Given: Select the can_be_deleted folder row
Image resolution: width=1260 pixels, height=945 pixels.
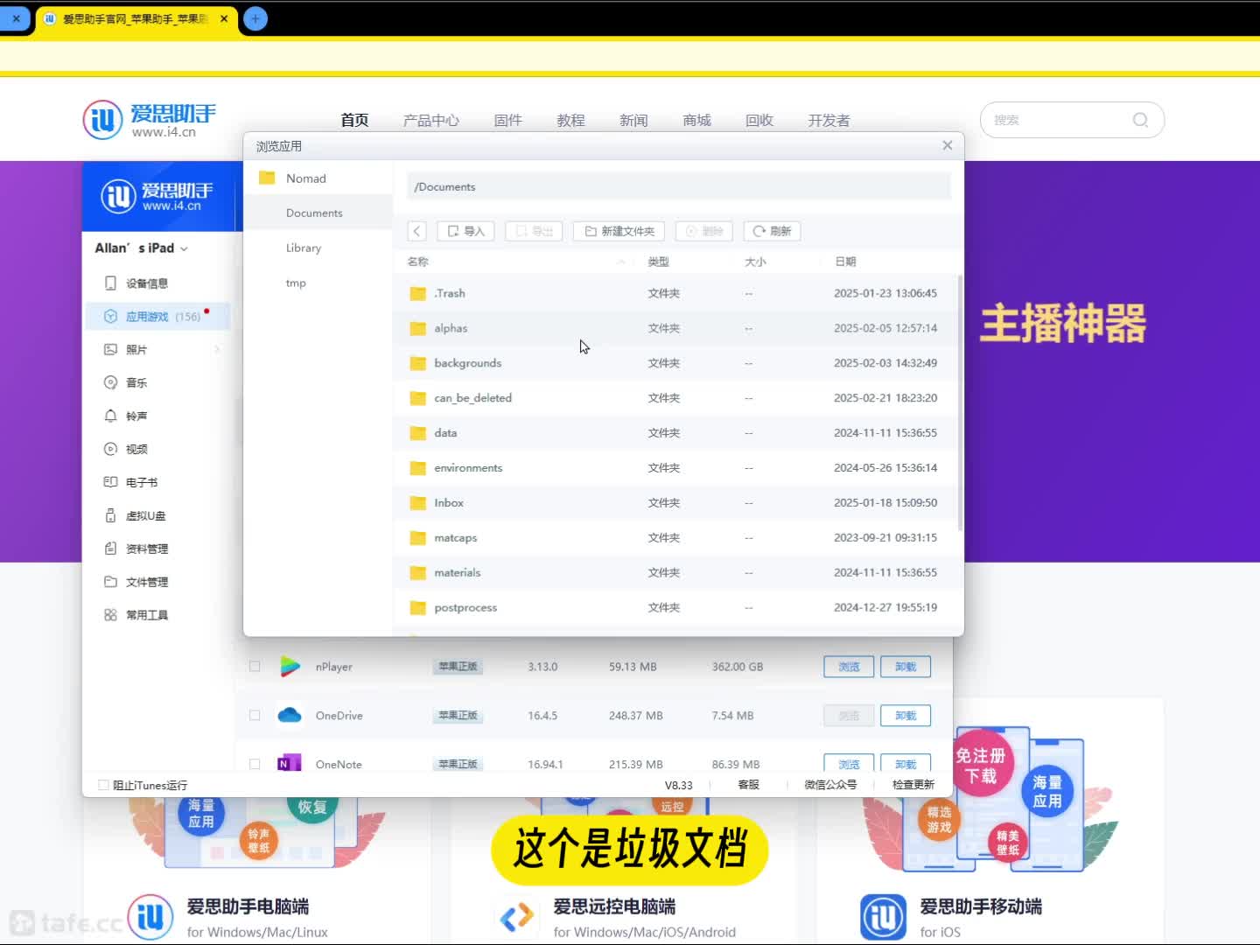Looking at the screenshot, I should [x=675, y=398].
